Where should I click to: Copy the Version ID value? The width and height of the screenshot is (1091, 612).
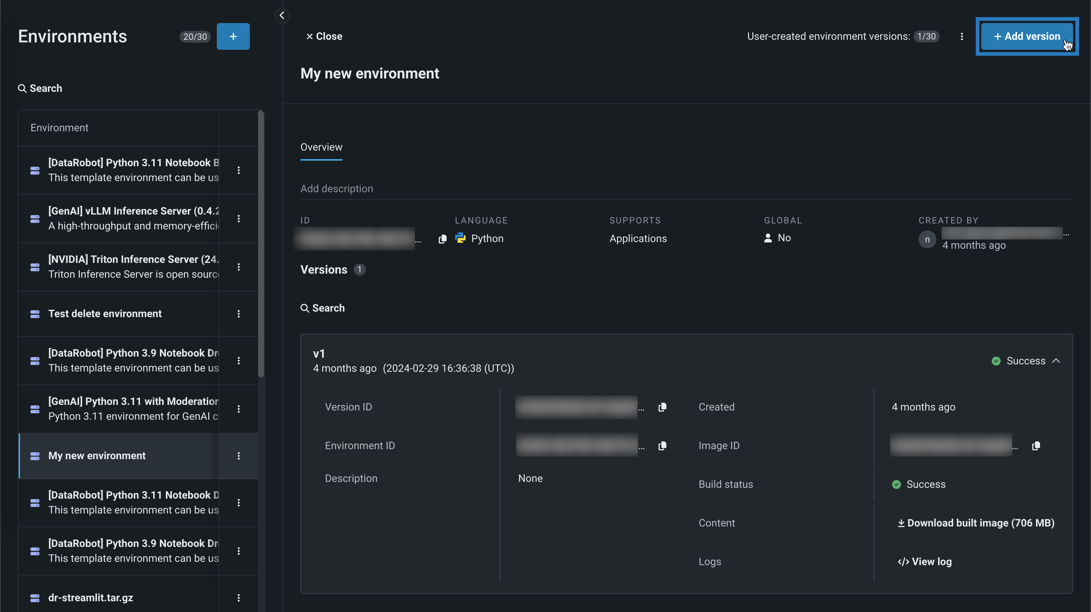662,407
